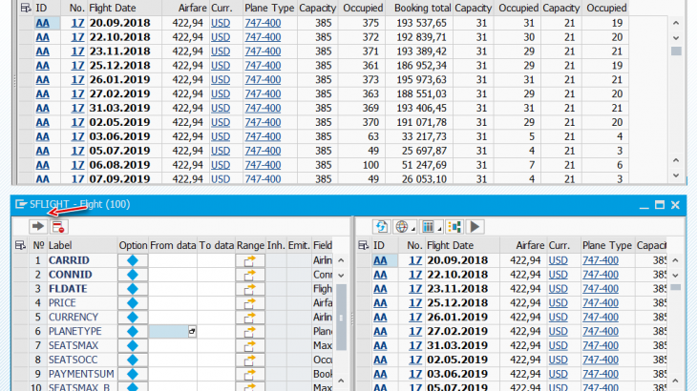Click the Option diamond for SEATSOCC
The image size is (697, 391).
[x=133, y=360]
